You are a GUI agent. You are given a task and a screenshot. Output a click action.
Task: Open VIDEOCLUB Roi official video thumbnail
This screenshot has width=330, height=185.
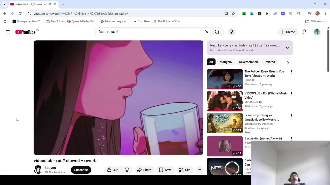[x=225, y=101]
